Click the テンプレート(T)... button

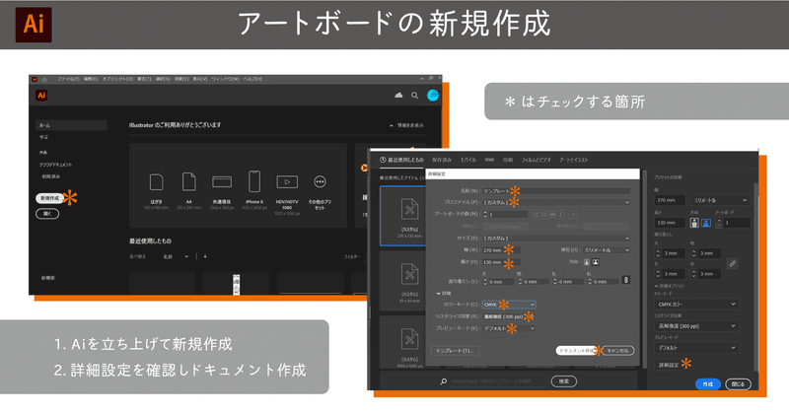coord(455,351)
